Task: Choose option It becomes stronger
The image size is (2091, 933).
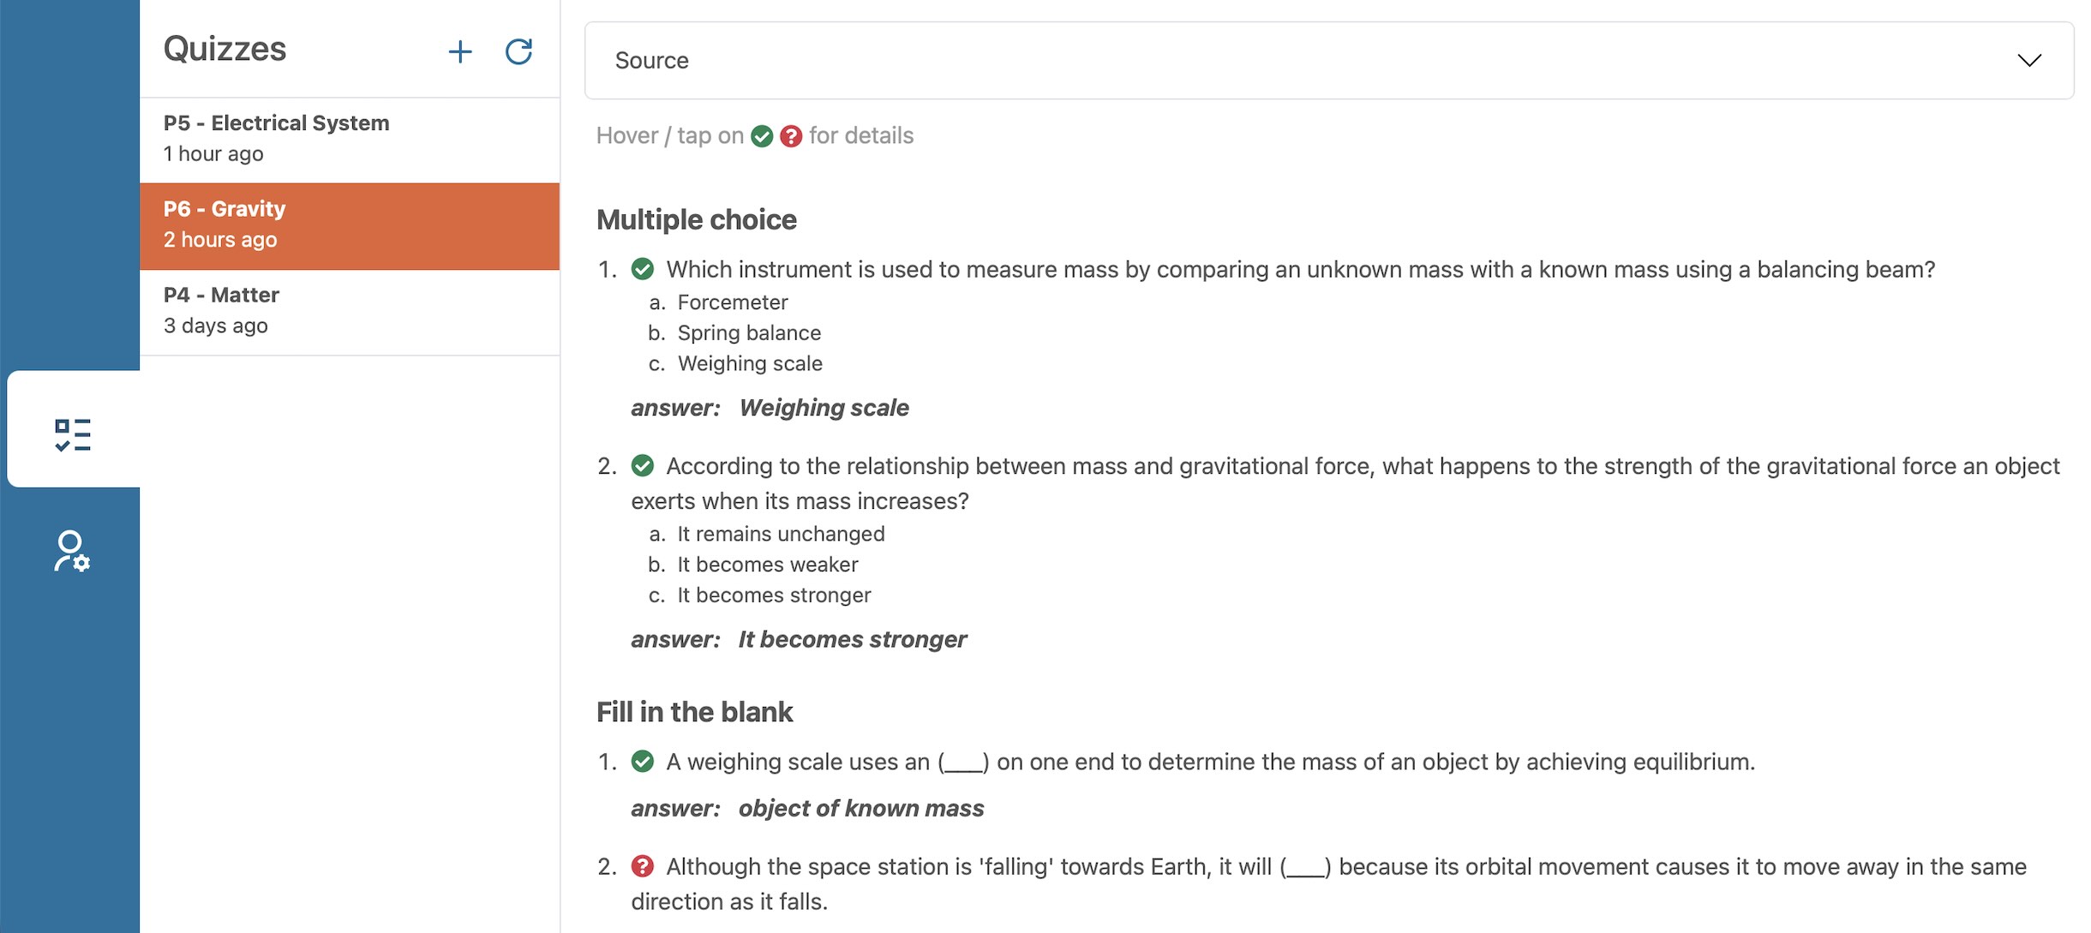Action: [x=774, y=595]
